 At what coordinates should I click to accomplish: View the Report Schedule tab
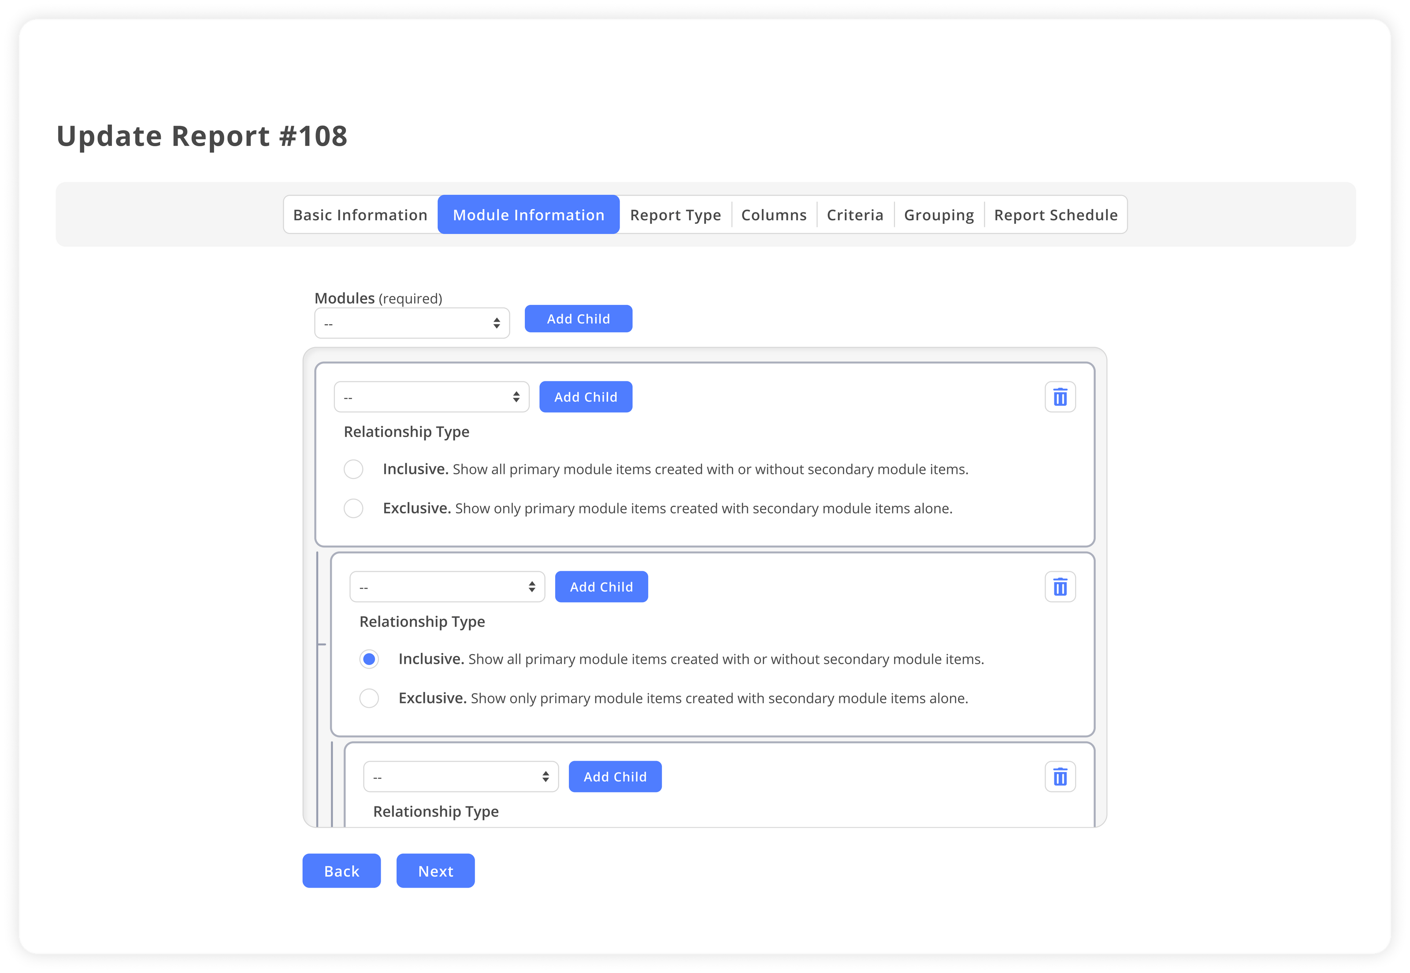point(1055,215)
